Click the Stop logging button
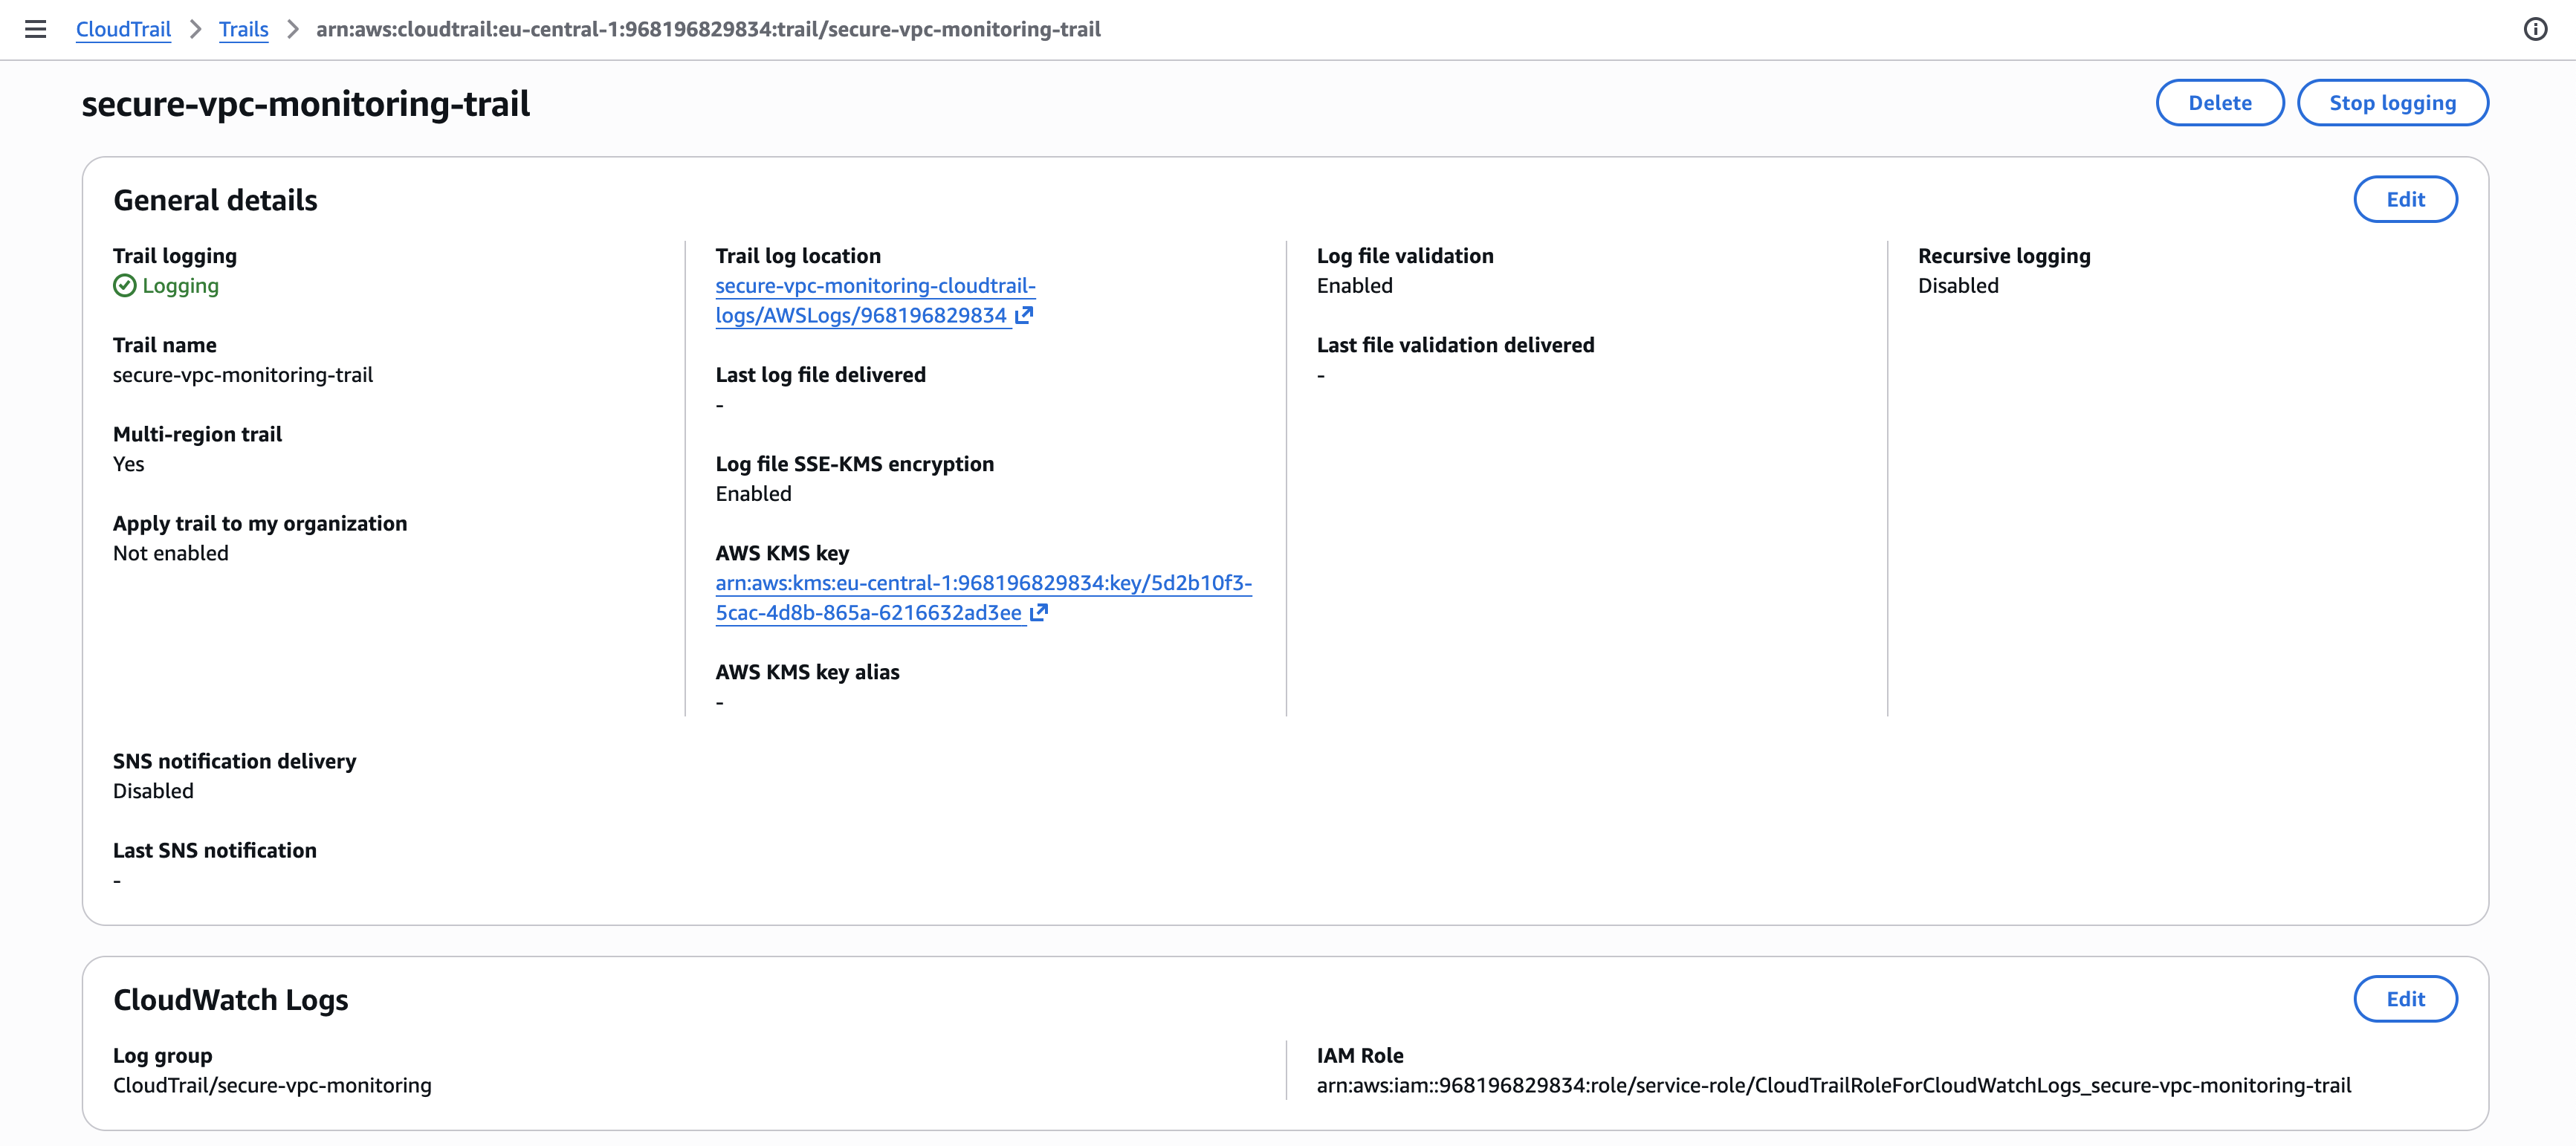 click(2392, 102)
